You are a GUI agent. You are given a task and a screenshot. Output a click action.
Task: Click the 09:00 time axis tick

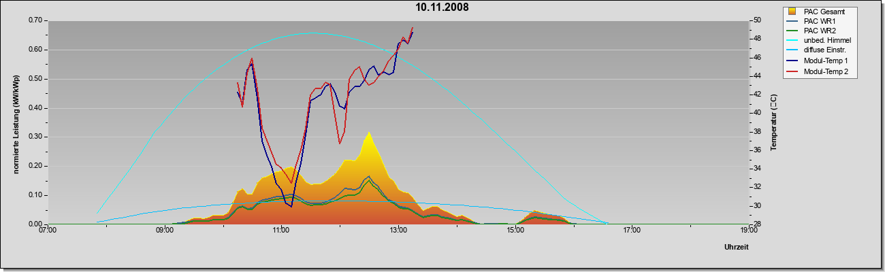(165, 230)
